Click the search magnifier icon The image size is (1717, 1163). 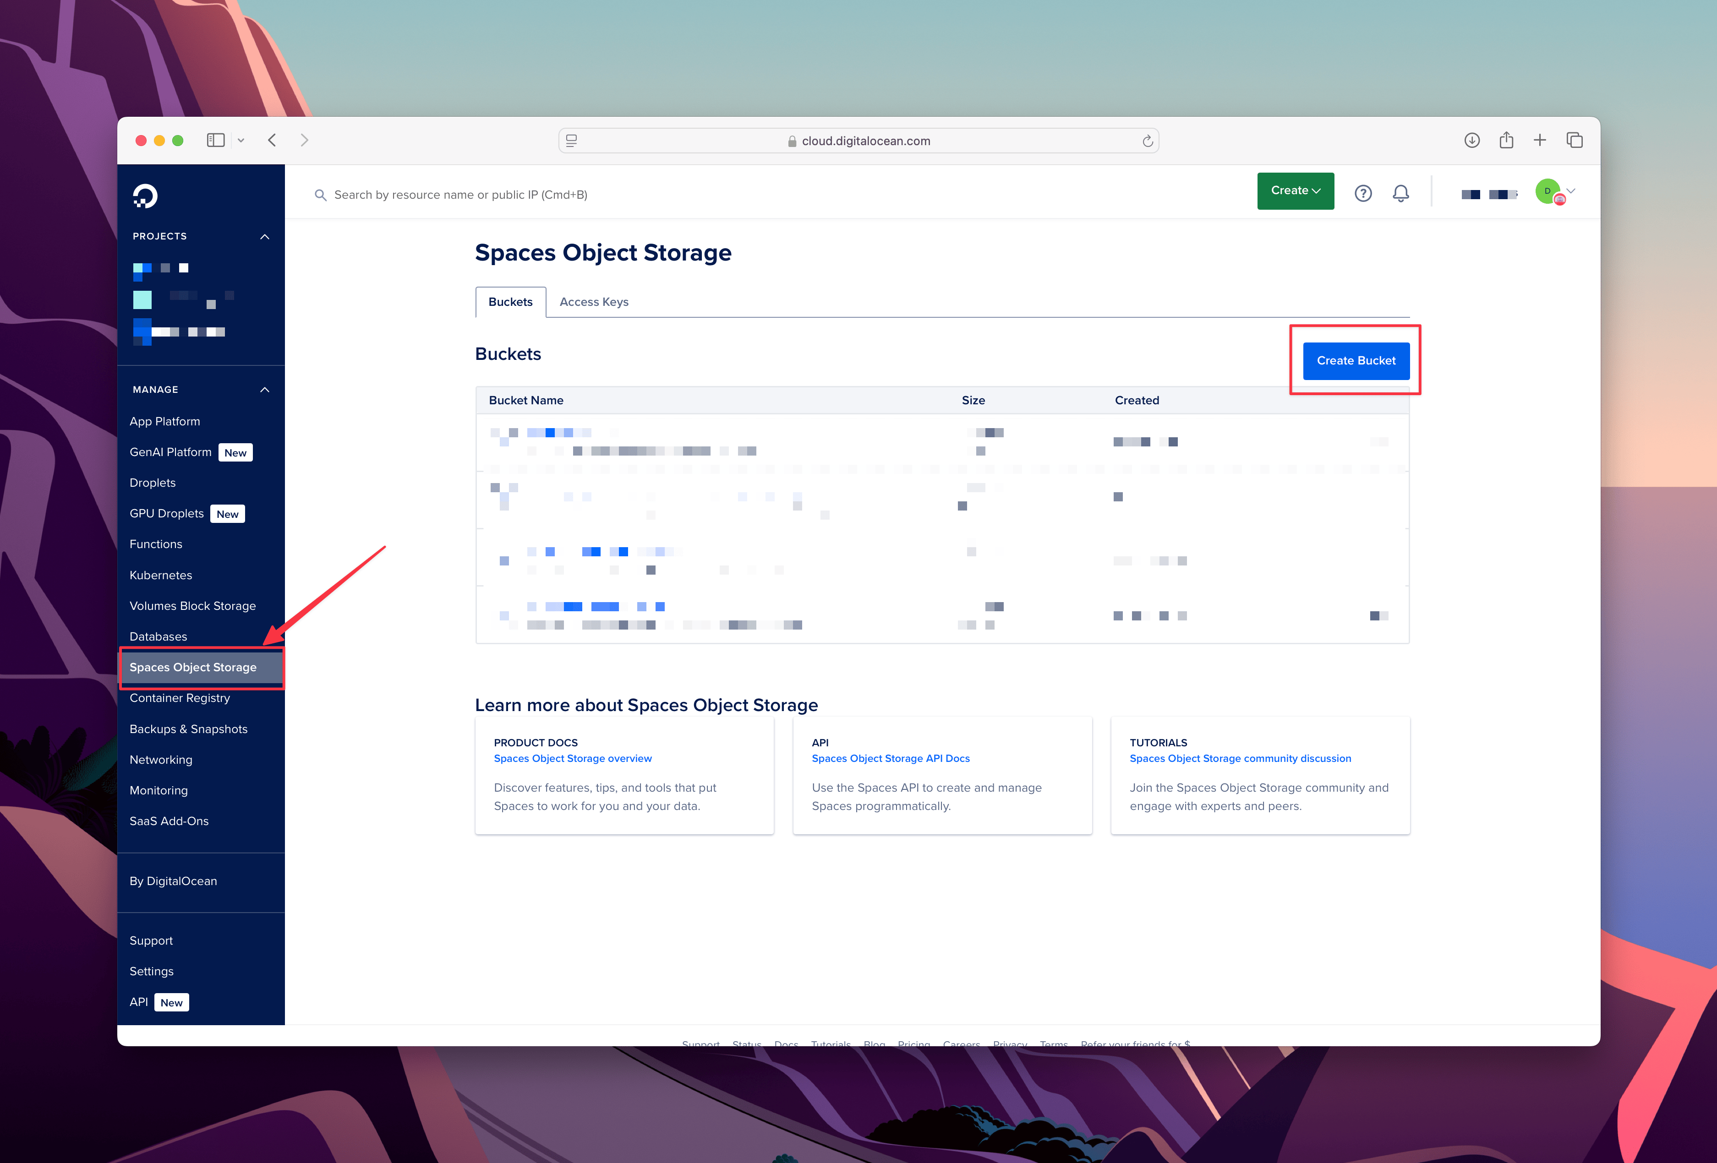pos(320,195)
